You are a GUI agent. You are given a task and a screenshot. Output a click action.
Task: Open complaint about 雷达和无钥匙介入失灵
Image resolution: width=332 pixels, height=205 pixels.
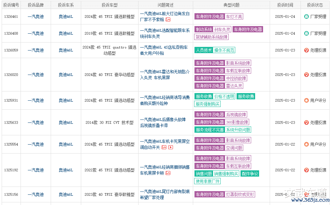click(165, 75)
